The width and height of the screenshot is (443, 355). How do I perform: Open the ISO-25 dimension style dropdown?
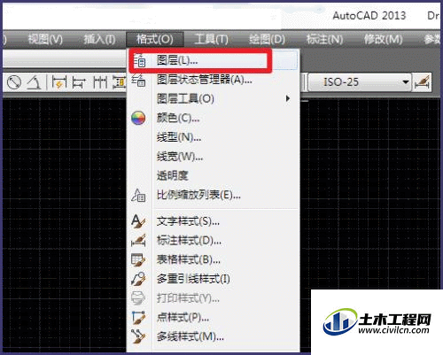pos(360,82)
